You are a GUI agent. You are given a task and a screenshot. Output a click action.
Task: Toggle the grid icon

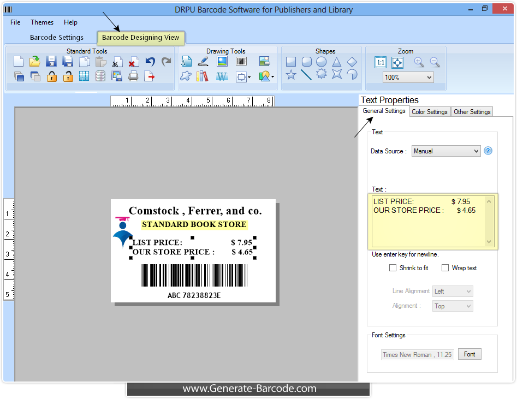[84, 76]
